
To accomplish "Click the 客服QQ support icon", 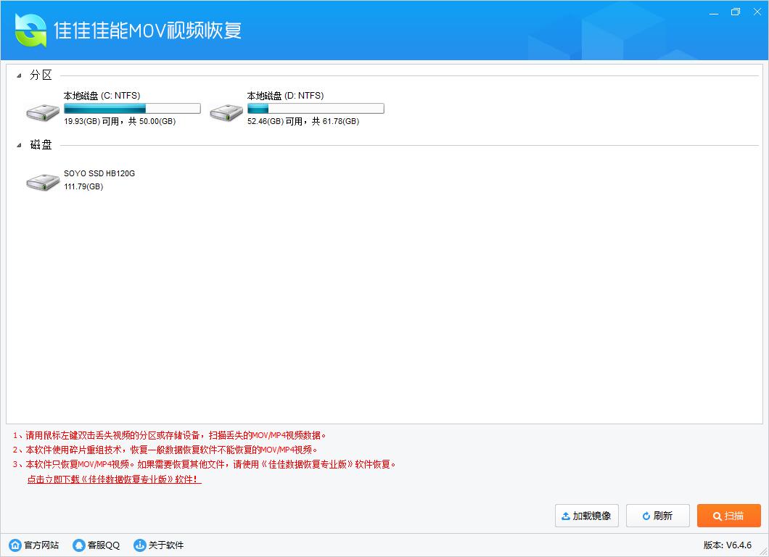I will tap(78, 545).
